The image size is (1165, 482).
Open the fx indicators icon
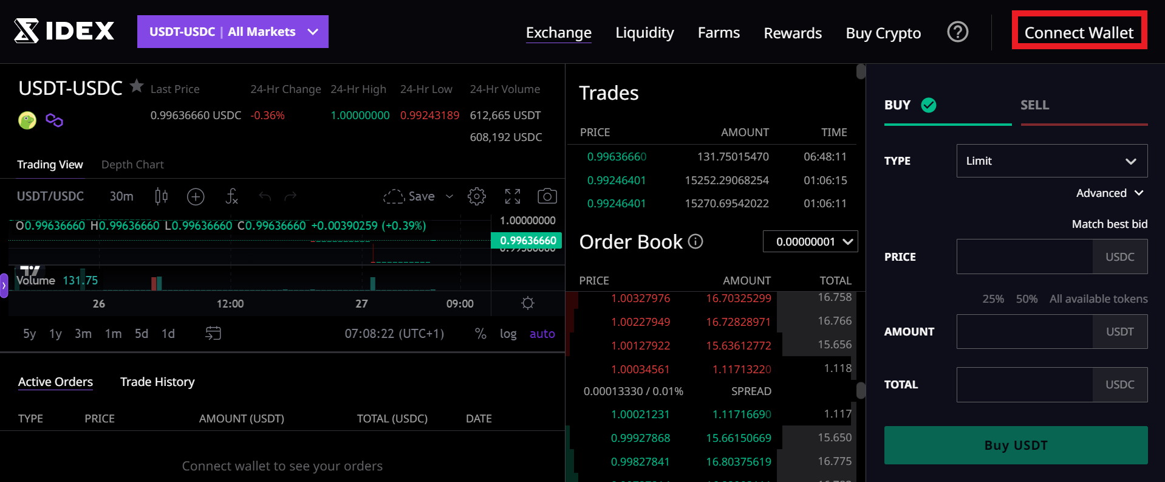(x=231, y=196)
